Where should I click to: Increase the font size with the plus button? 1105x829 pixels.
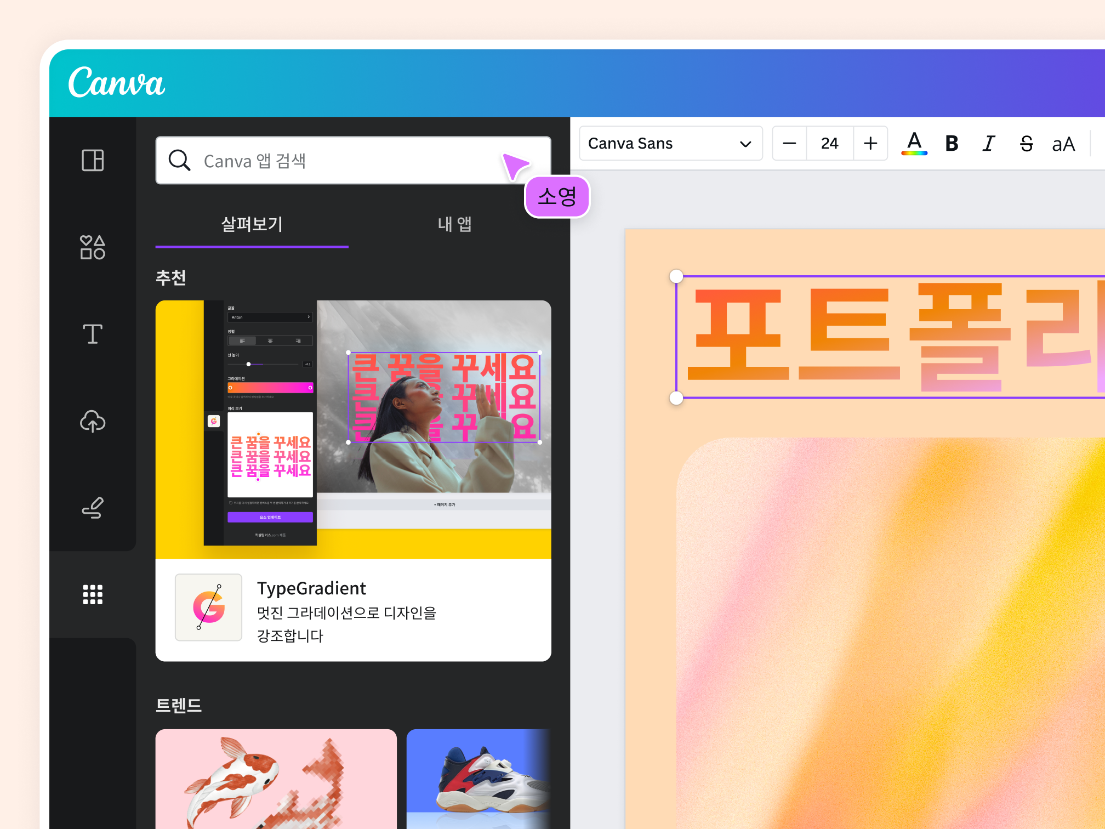(x=870, y=144)
